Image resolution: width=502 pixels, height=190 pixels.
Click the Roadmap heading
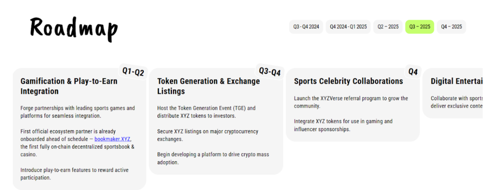click(74, 29)
